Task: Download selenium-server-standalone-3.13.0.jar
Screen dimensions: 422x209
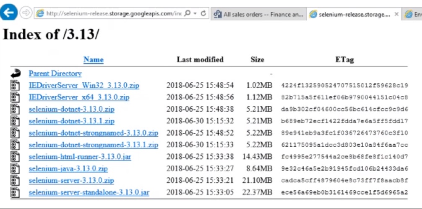Action: pos(89,192)
